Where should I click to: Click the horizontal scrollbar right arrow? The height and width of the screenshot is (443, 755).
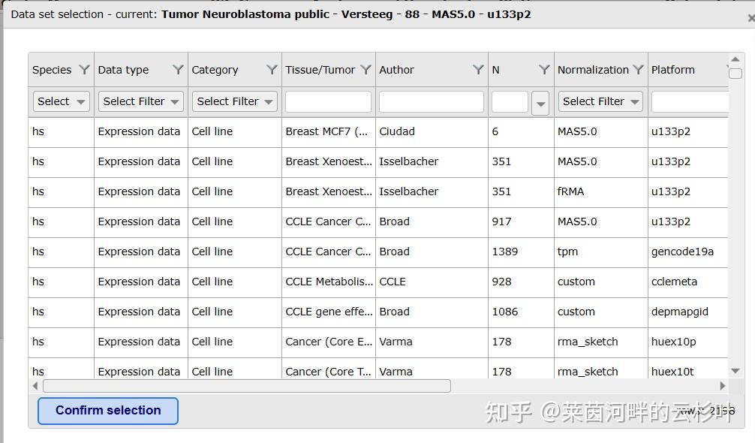click(722, 385)
